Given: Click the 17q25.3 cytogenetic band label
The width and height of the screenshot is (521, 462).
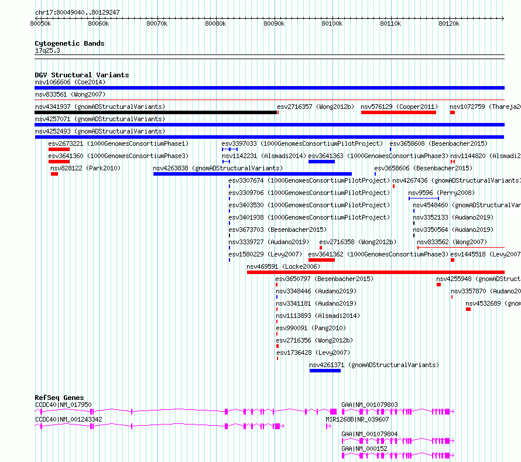Looking at the screenshot, I should [47, 51].
